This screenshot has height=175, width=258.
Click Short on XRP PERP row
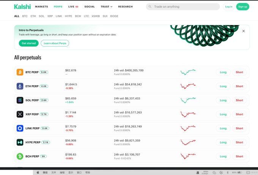(x=239, y=114)
